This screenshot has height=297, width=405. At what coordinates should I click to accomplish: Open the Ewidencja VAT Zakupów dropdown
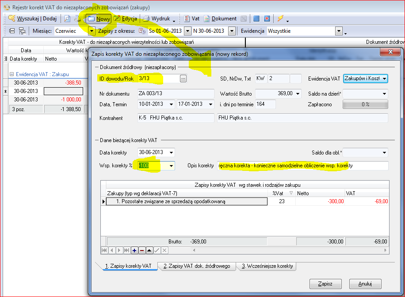[384, 79]
